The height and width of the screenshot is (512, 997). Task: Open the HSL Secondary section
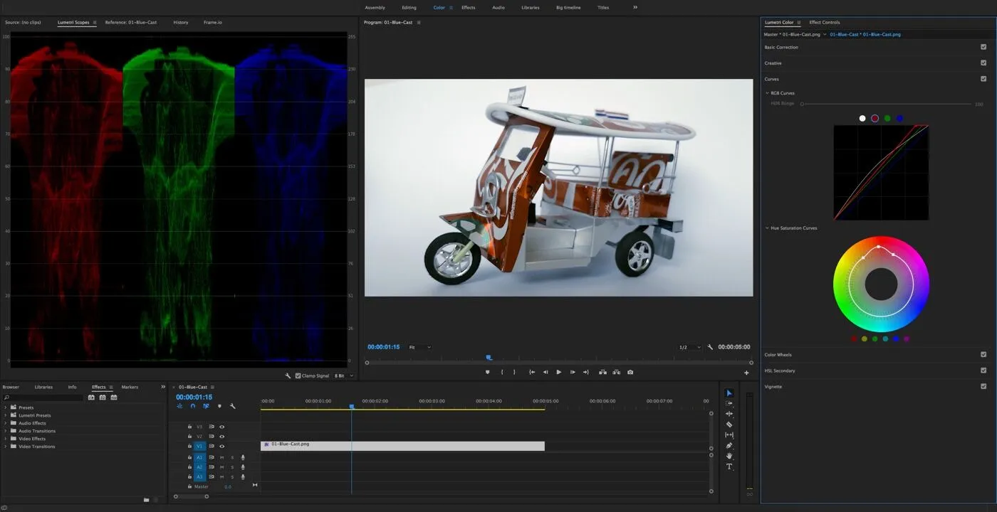pos(780,370)
